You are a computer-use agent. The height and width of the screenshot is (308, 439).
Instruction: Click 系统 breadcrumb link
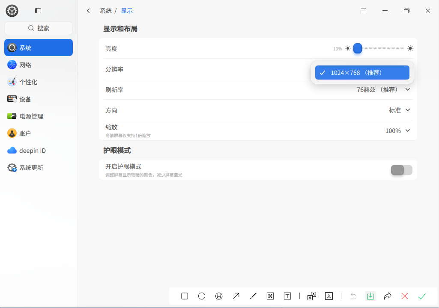click(106, 11)
